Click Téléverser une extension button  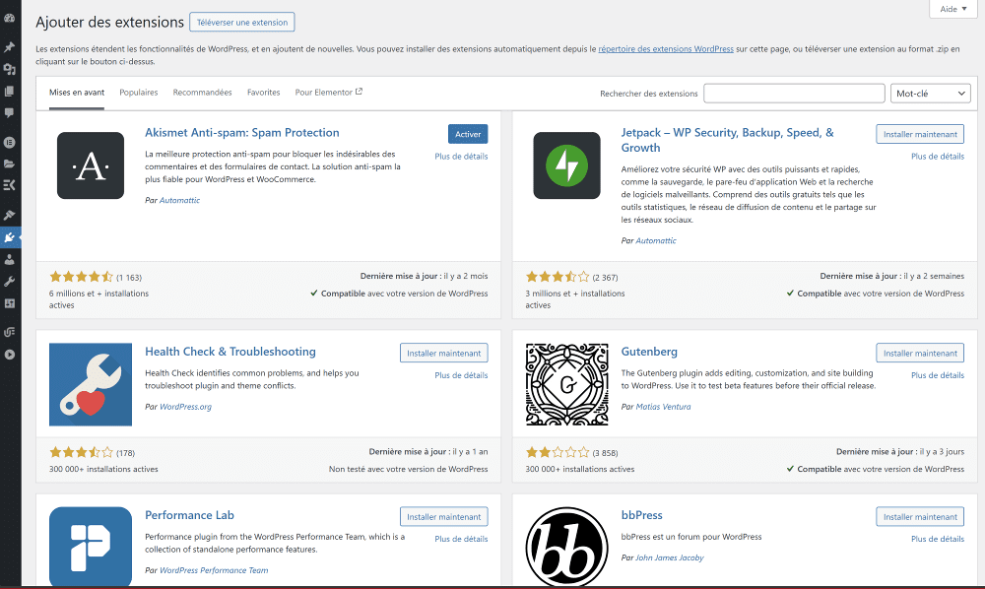(x=241, y=22)
